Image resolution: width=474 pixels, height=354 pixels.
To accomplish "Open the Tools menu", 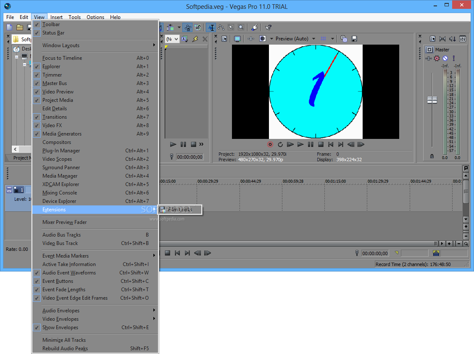I will point(75,17).
